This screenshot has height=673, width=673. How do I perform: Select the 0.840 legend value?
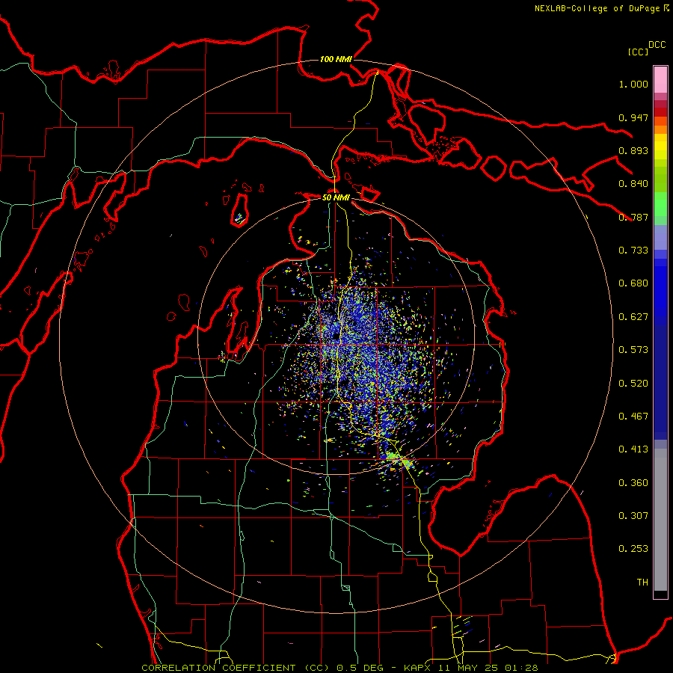(x=633, y=184)
